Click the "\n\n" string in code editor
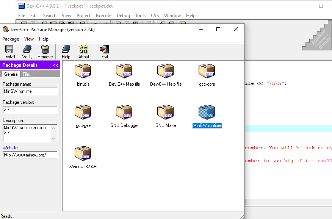The height and width of the screenshot is (219, 332). tap(275, 83)
